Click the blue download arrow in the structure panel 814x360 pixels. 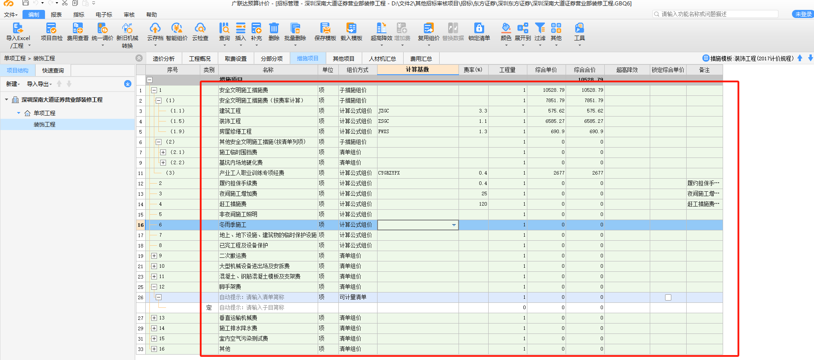[x=128, y=84]
